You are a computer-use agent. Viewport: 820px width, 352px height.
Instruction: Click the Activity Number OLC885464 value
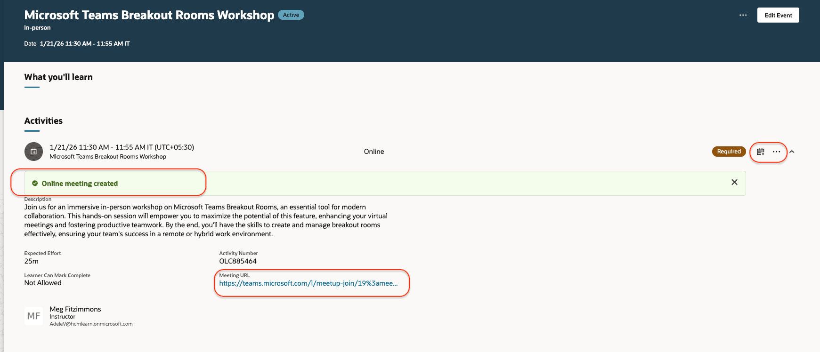pyautogui.click(x=238, y=261)
